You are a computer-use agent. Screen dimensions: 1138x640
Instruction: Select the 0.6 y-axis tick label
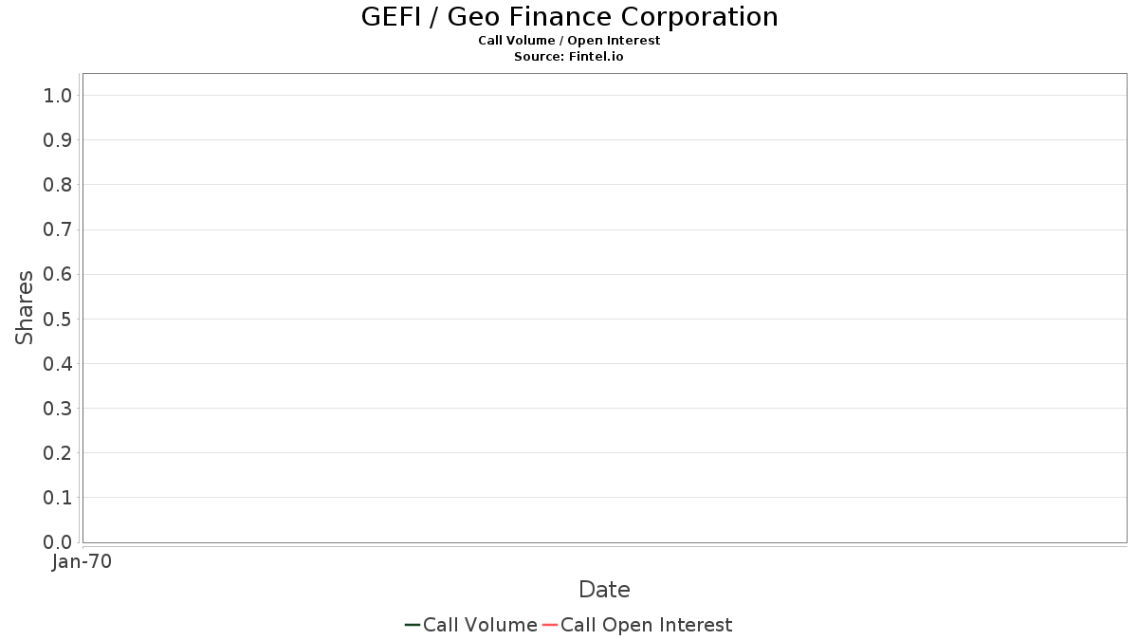[x=58, y=274]
